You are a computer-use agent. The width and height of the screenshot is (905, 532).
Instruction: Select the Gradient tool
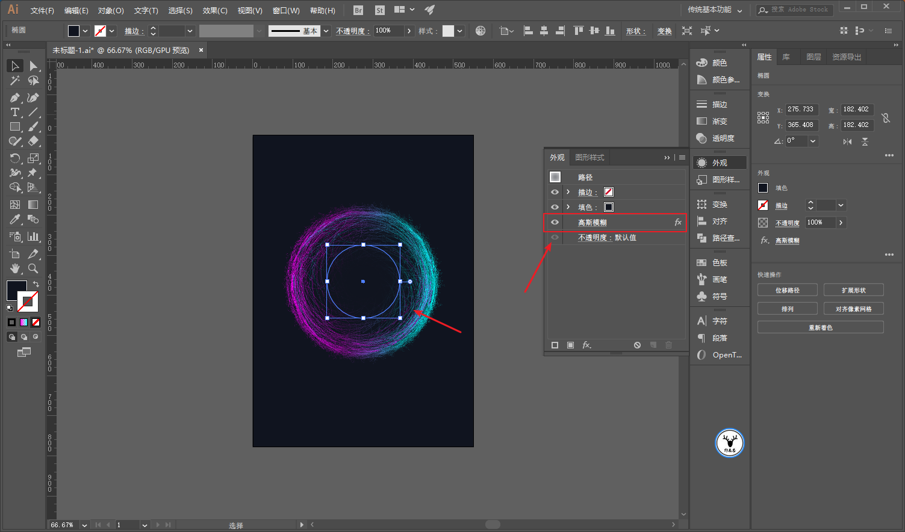[33, 205]
